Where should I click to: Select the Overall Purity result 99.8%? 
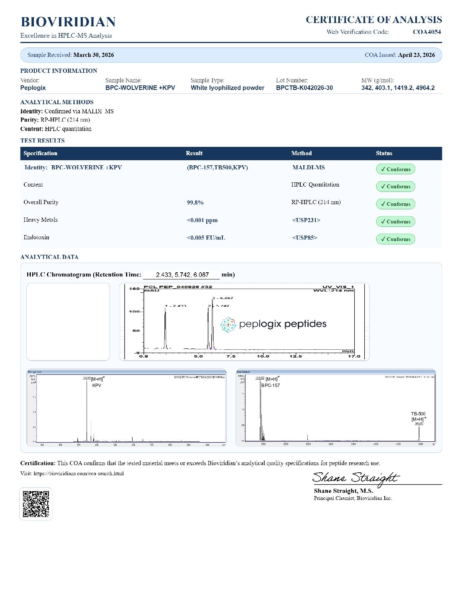click(x=195, y=202)
